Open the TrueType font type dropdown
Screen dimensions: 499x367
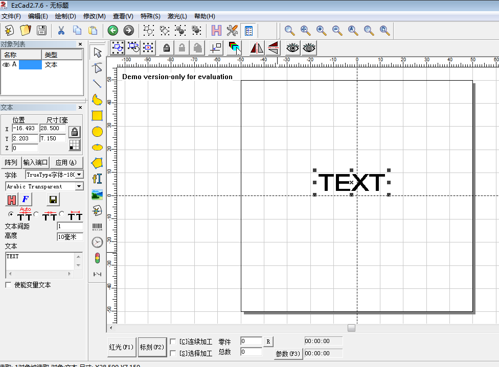click(79, 175)
